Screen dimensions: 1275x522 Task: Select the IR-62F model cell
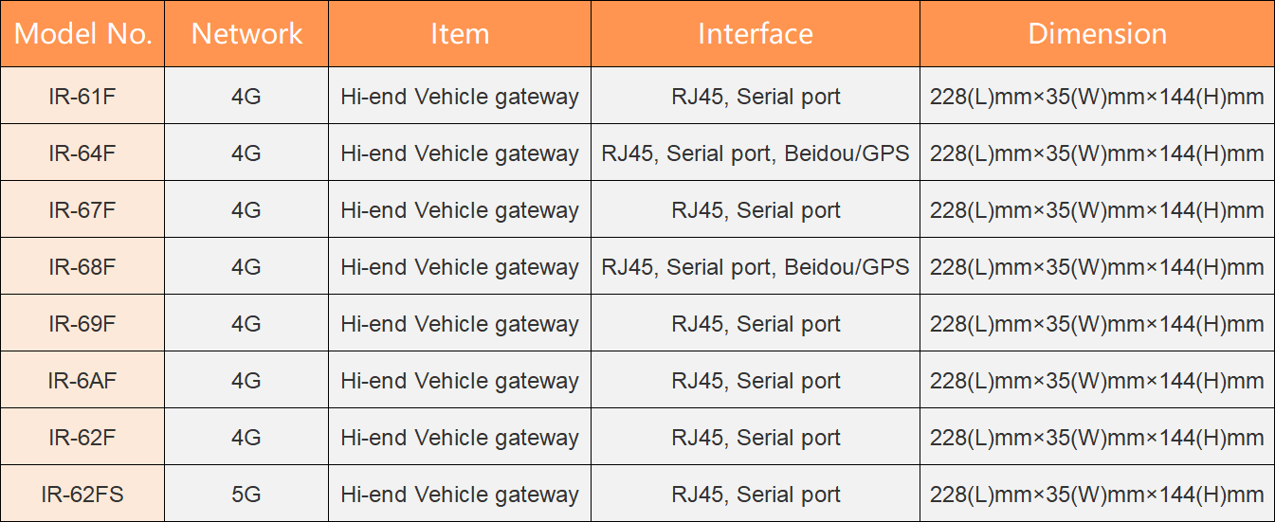click(x=82, y=438)
